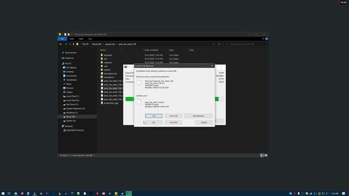Click the Explorer search box
Image resolution: width=349 pixels, height=196 pixels.
pyautogui.click(x=245, y=44)
